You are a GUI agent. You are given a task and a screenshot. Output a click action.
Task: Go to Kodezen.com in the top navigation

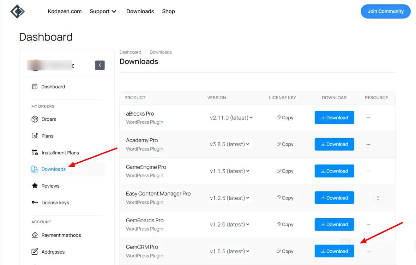pos(65,11)
